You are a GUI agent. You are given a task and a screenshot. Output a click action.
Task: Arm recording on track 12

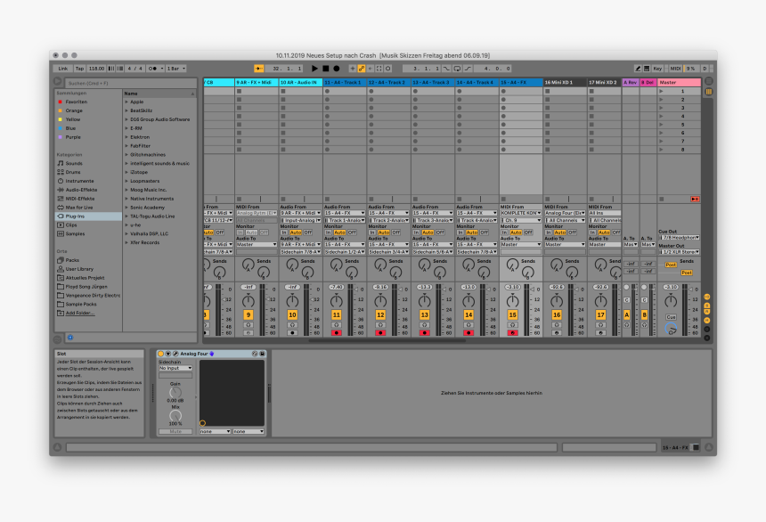(x=380, y=333)
